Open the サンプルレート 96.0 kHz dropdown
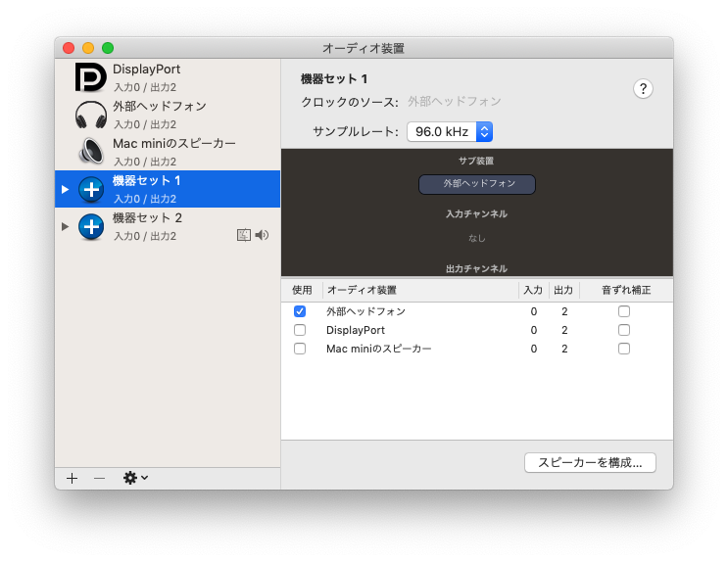The height and width of the screenshot is (562, 728). click(x=450, y=132)
